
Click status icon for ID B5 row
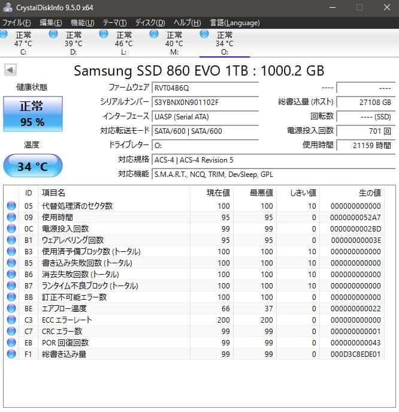(x=11, y=263)
